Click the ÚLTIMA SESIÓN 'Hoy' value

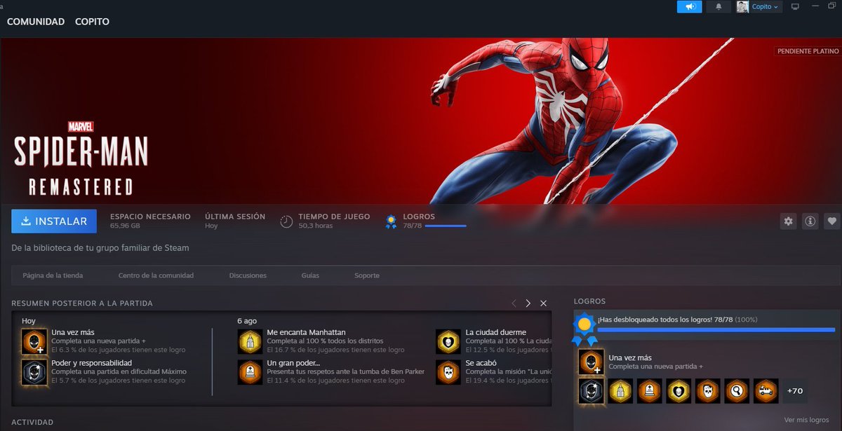[211, 226]
